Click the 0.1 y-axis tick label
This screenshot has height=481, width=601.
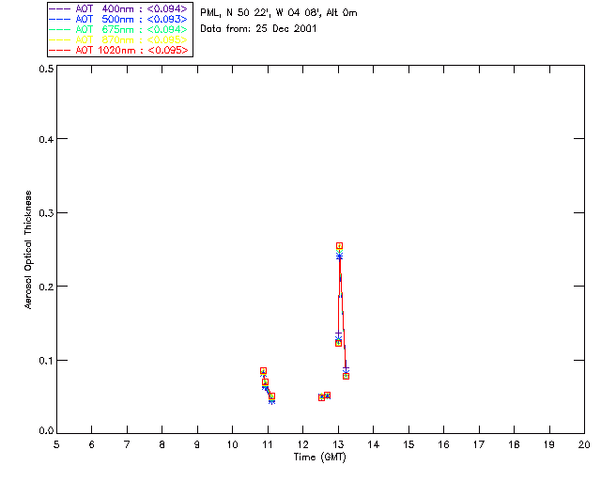tap(46, 361)
